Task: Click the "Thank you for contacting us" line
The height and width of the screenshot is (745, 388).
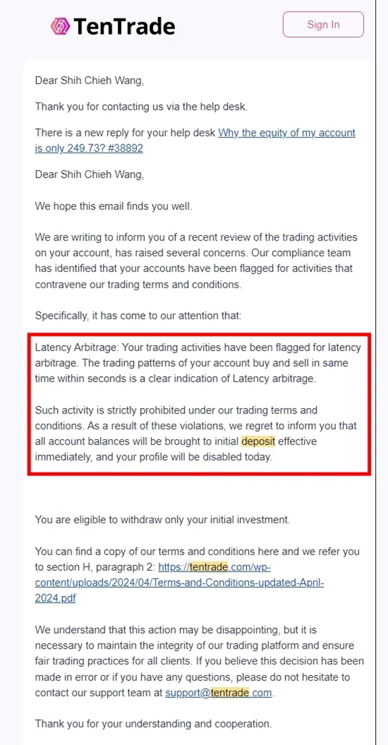Action: click(x=141, y=107)
